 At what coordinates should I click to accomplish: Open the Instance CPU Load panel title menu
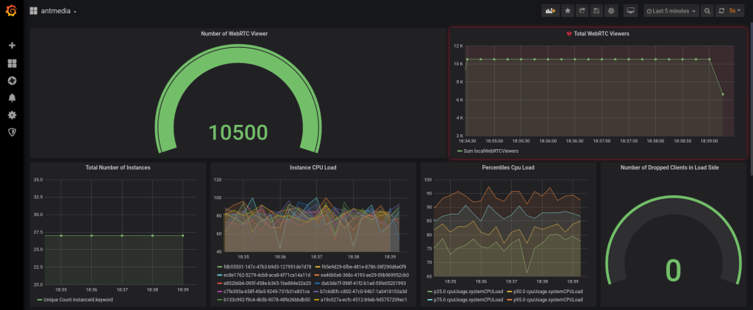313,167
